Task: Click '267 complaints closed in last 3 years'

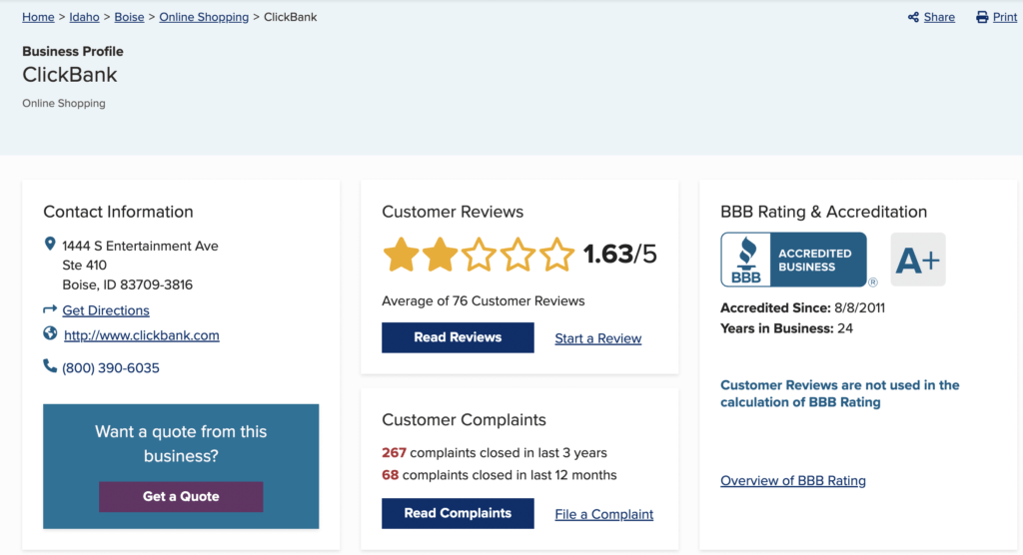Action: pyautogui.click(x=495, y=452)
